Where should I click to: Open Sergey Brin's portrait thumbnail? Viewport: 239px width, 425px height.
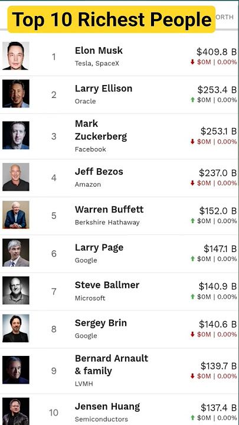[x=16, y=328]
